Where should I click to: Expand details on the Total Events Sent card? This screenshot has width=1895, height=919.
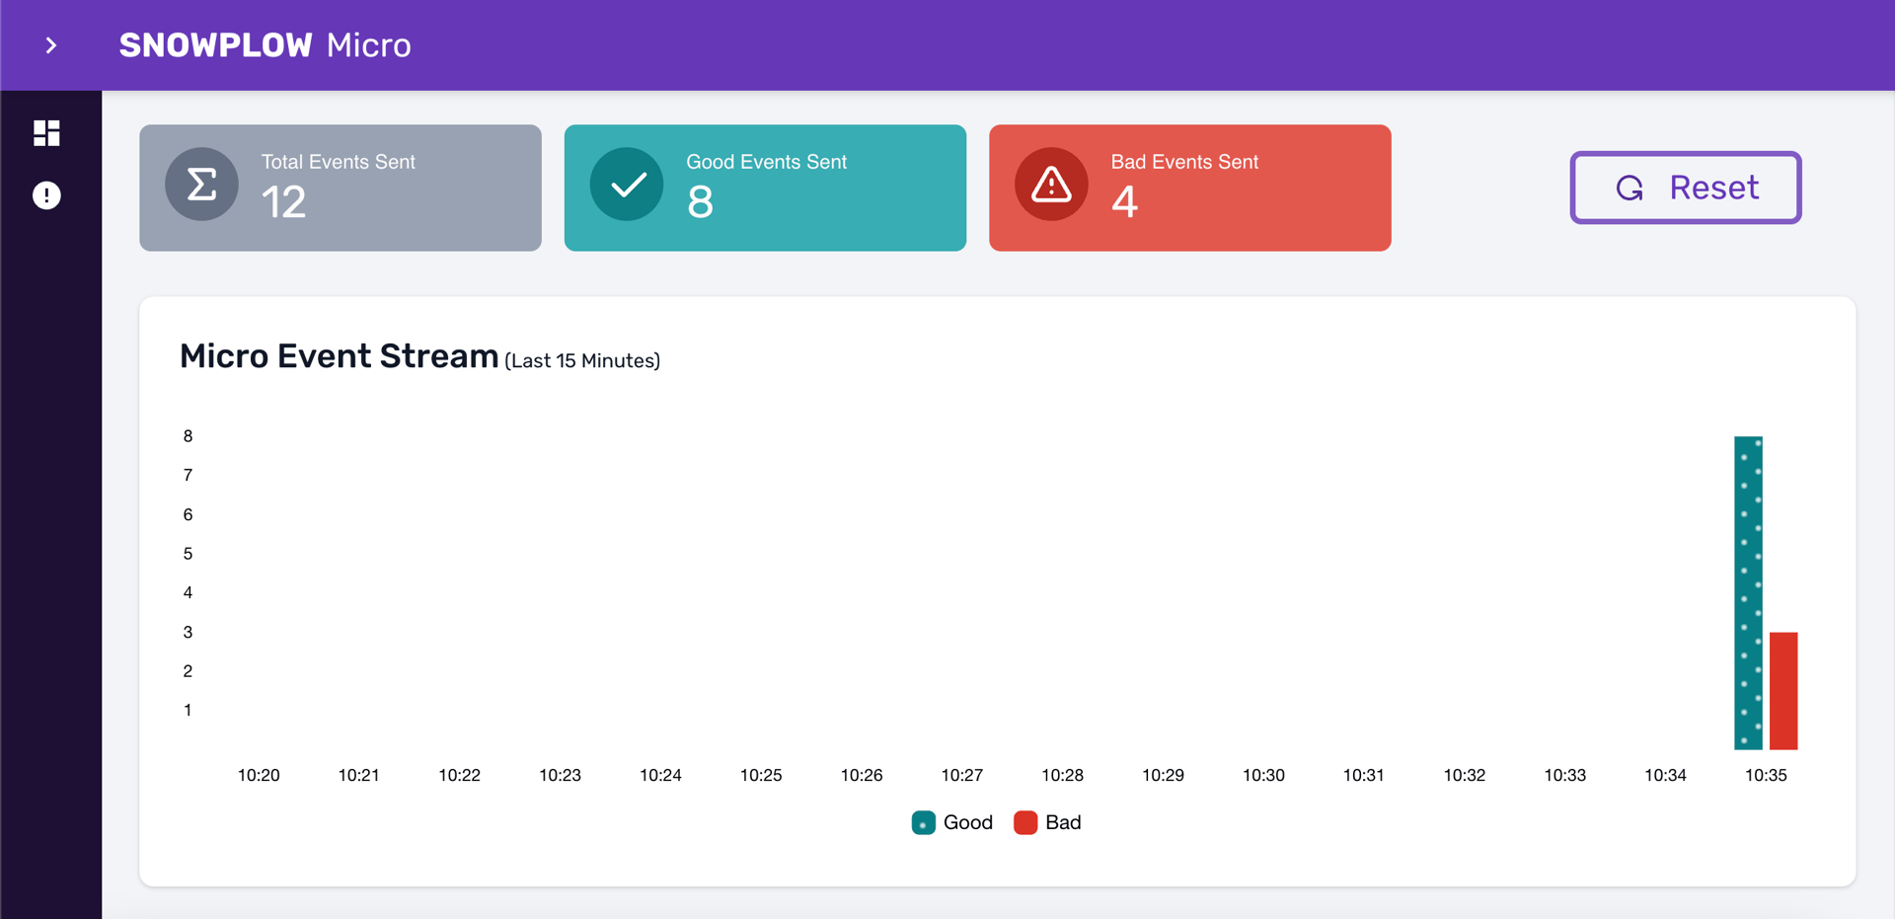340,188
